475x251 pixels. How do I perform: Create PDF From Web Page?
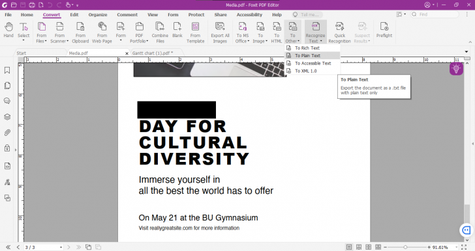point(102,33)
